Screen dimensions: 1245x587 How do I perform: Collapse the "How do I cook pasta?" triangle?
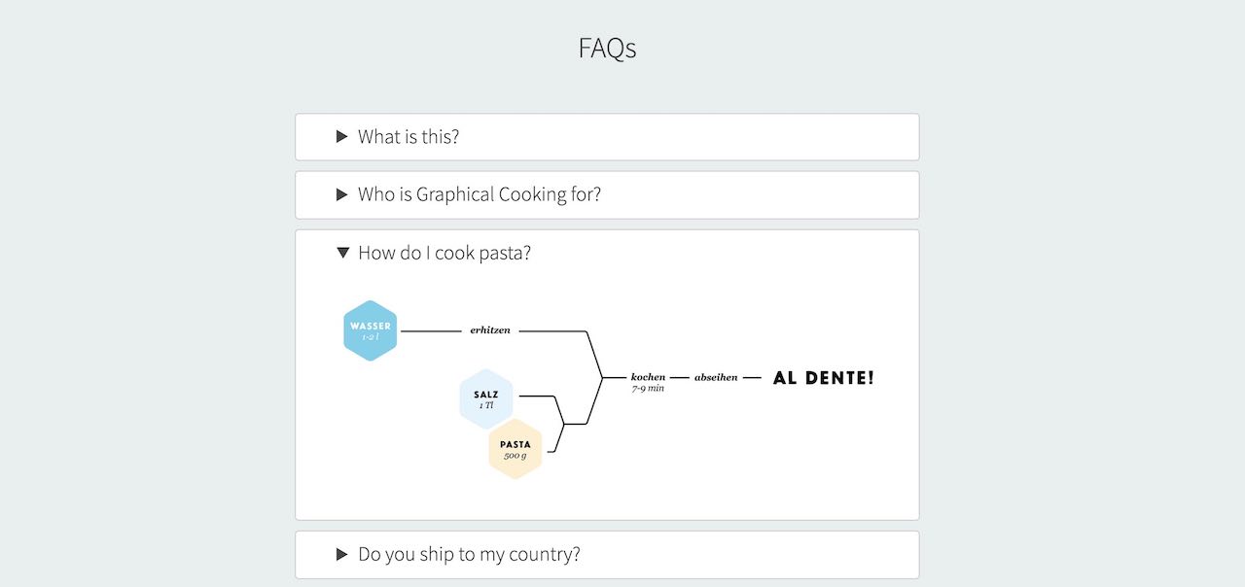pyautogui.click(x=342, y=253)
